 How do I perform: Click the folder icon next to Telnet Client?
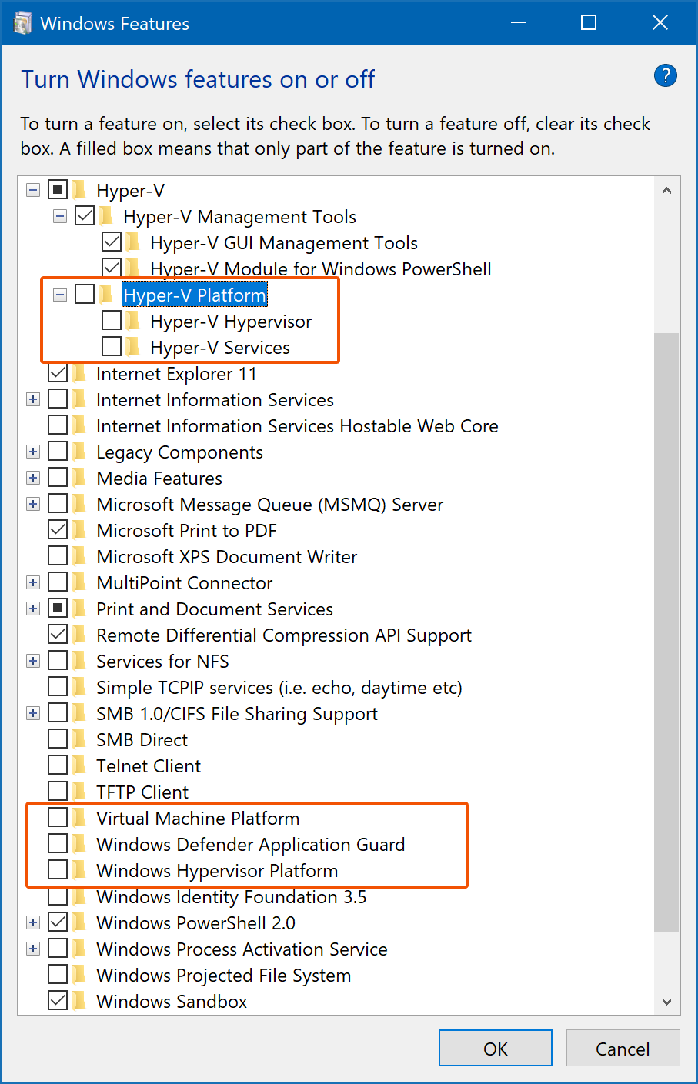click(79, 765)
